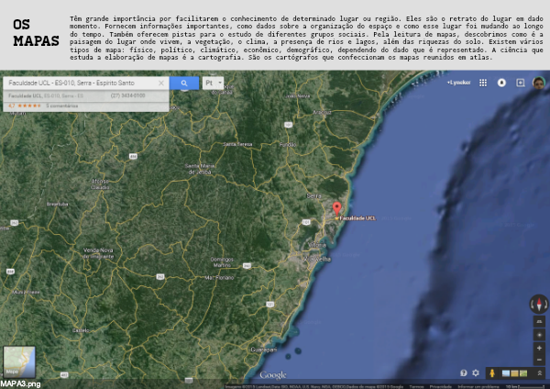The height and width of the screenshot is (389, 550).
Task: Open the middle tan photo thumbnail
Action: click(514, 373)
